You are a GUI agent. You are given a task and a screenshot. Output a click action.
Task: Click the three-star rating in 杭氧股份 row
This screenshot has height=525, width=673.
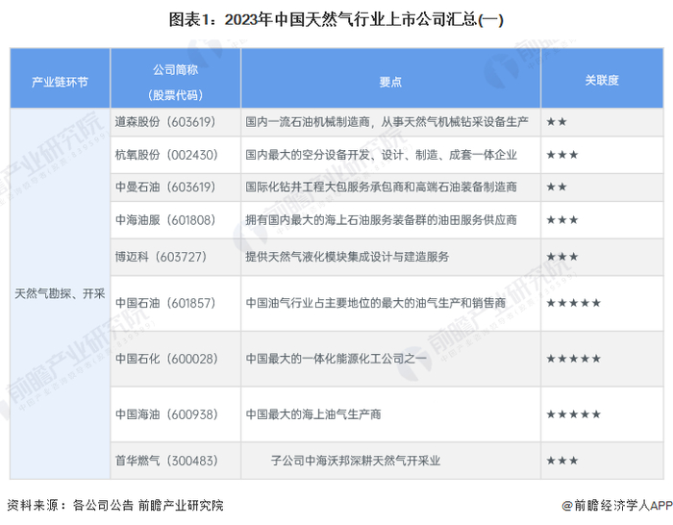point(562,155)
